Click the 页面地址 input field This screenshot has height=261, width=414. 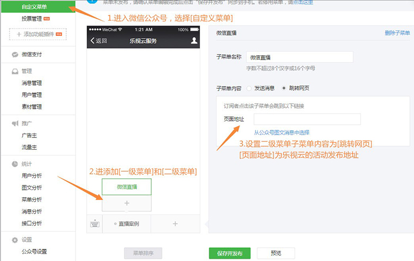coord(307,119)
